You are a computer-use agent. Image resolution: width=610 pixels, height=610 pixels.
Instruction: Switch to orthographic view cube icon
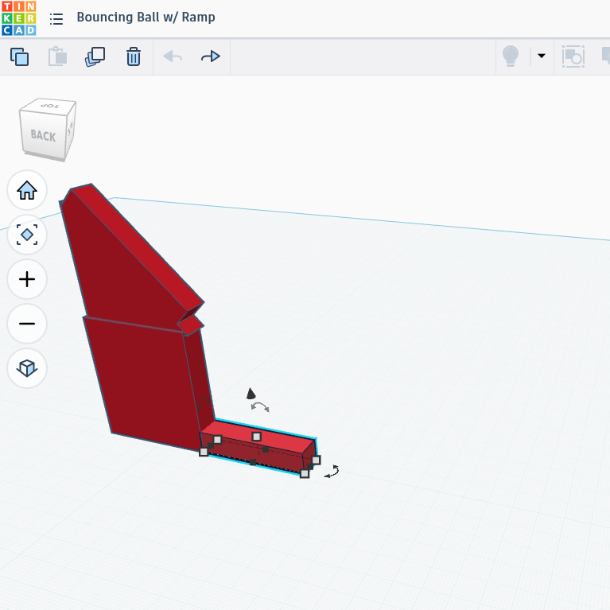tap(27, 368)
